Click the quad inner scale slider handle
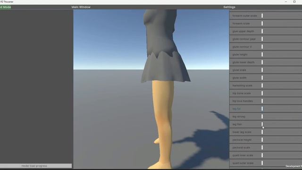 [x=262, y=155]
